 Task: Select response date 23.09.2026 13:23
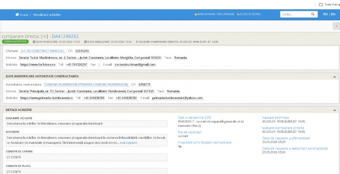274,142
